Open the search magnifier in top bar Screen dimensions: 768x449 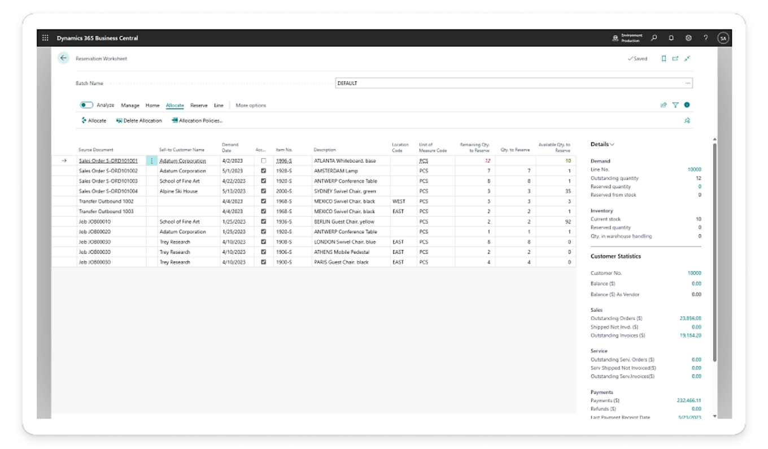654,38
